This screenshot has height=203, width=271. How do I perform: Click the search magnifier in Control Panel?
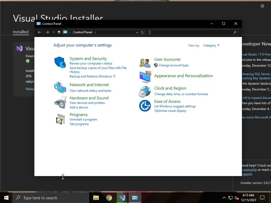pos(235,32)
